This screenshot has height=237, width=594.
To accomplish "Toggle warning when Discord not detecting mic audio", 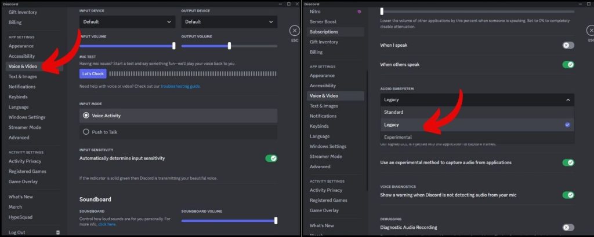I will tap(568, 195).
